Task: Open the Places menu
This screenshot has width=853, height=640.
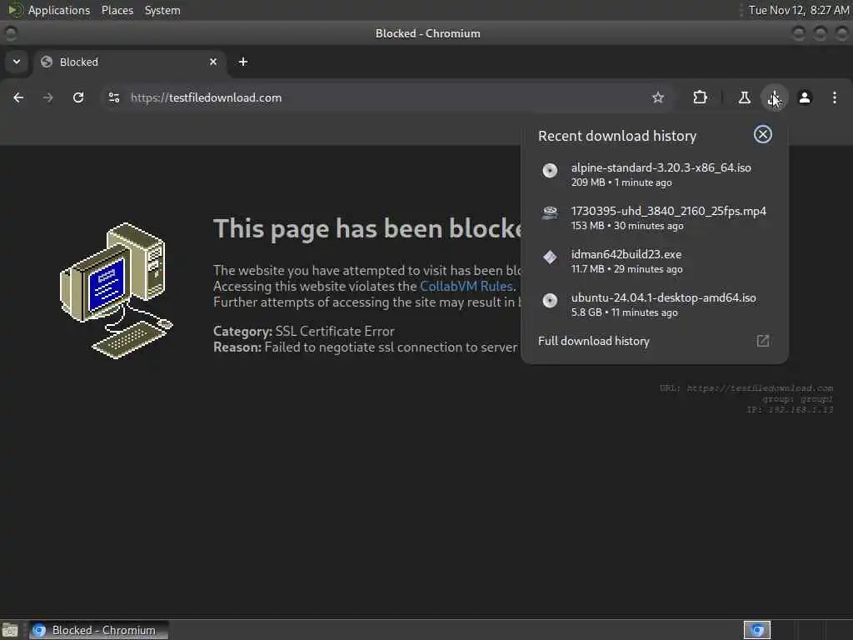Action: pos(117,10)
